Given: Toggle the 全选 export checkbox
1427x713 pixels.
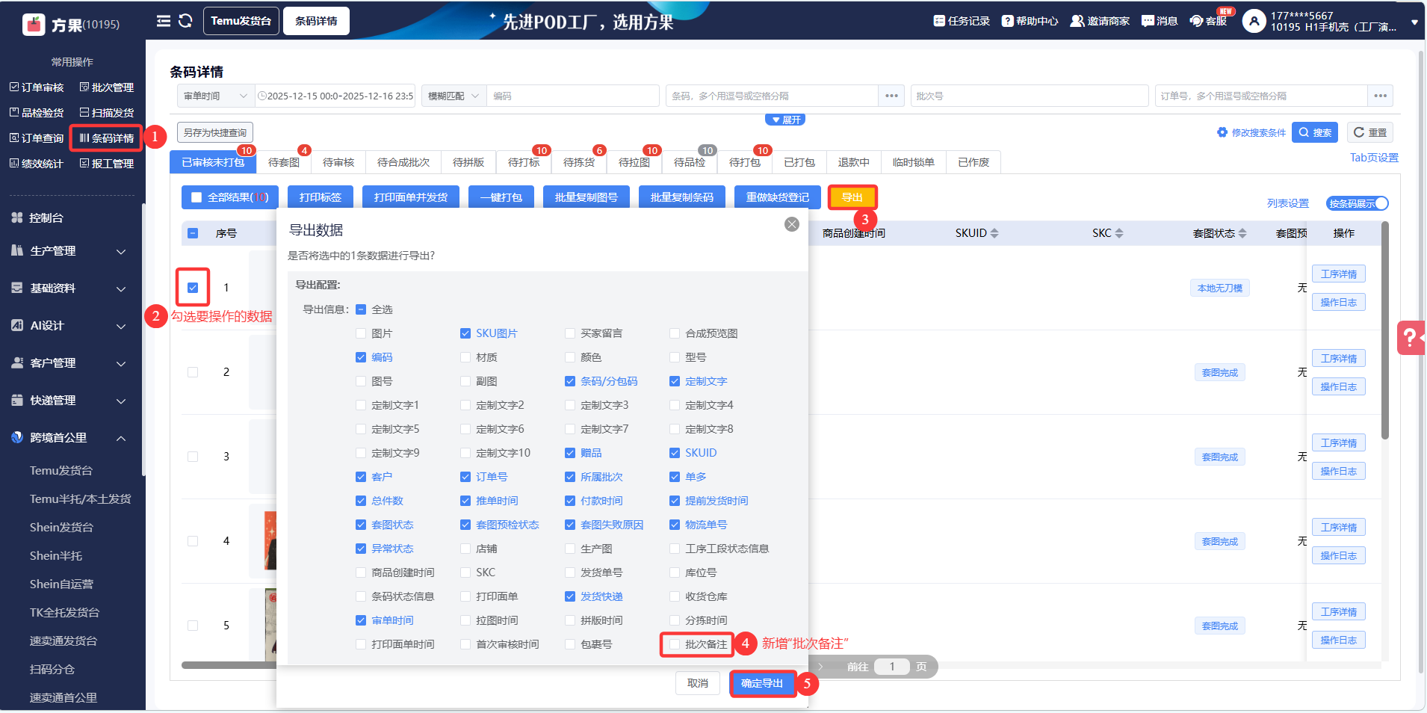Looking at the screenshot, I should (361, 309).
